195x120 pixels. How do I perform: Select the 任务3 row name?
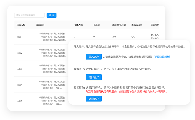20,69
